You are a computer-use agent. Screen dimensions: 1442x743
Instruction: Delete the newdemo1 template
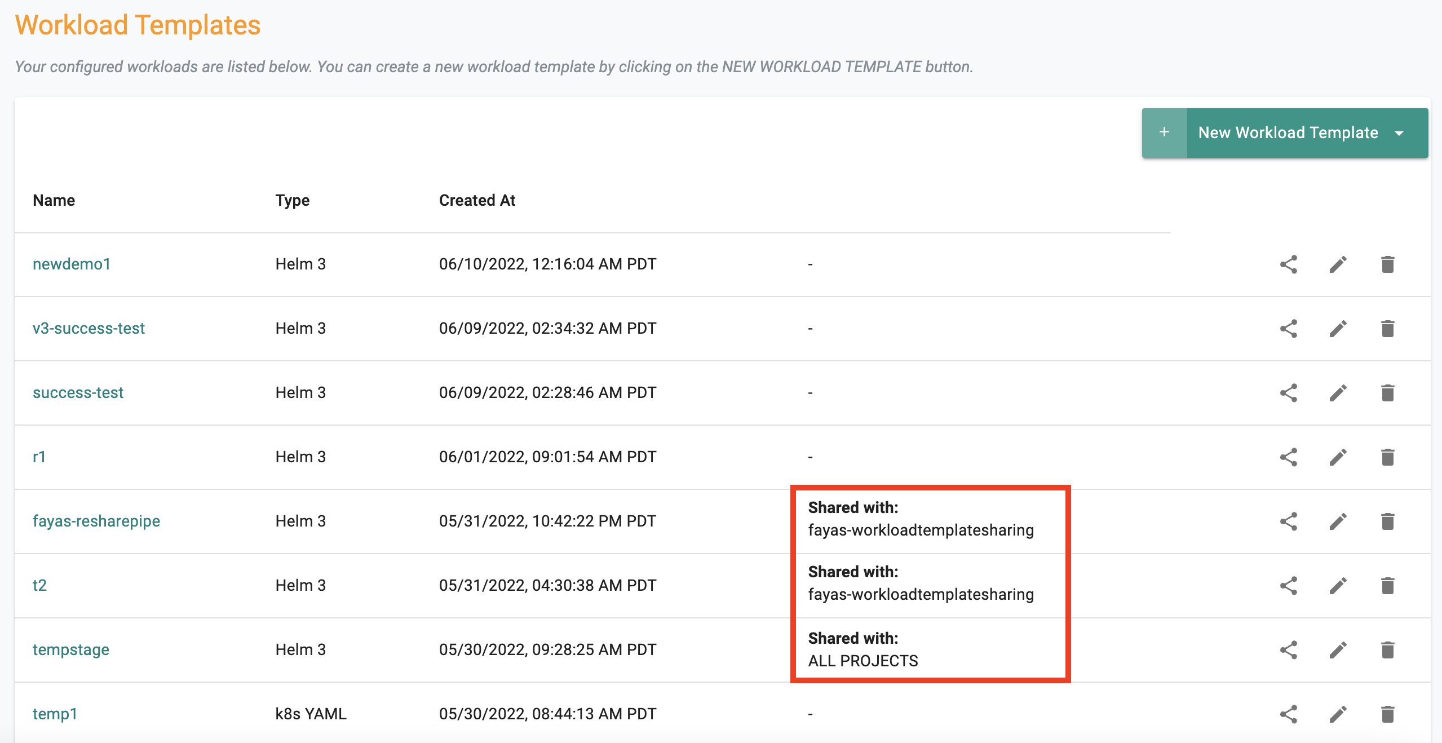point(1388,264)
